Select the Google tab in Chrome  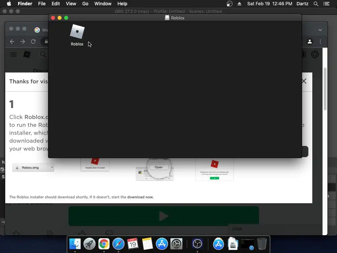pos(41,30)
